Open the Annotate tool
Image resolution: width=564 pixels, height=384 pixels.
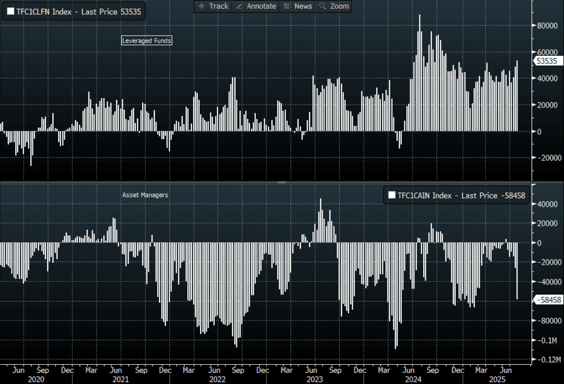[255, 6]
